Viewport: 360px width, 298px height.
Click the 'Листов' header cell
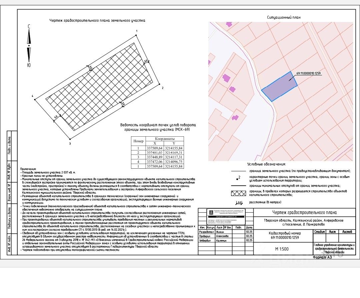347,232
